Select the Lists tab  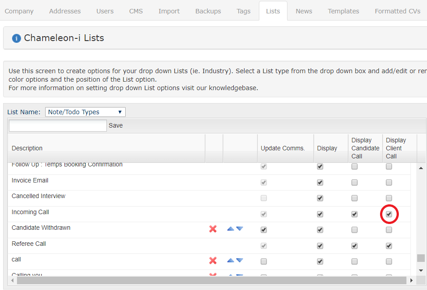coord(273,11)
